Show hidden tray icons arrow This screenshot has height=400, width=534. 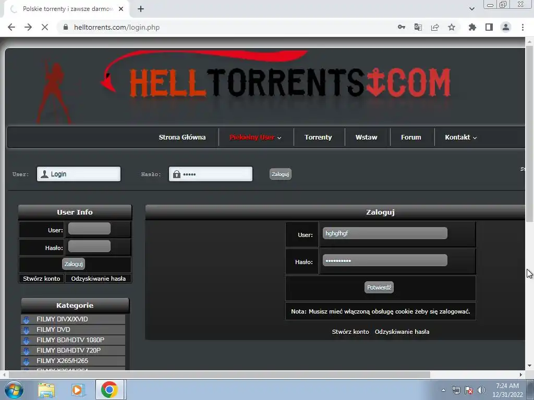(x=443, y=390)
